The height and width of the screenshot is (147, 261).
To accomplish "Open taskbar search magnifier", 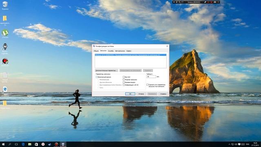I will (x=10, y=144).
